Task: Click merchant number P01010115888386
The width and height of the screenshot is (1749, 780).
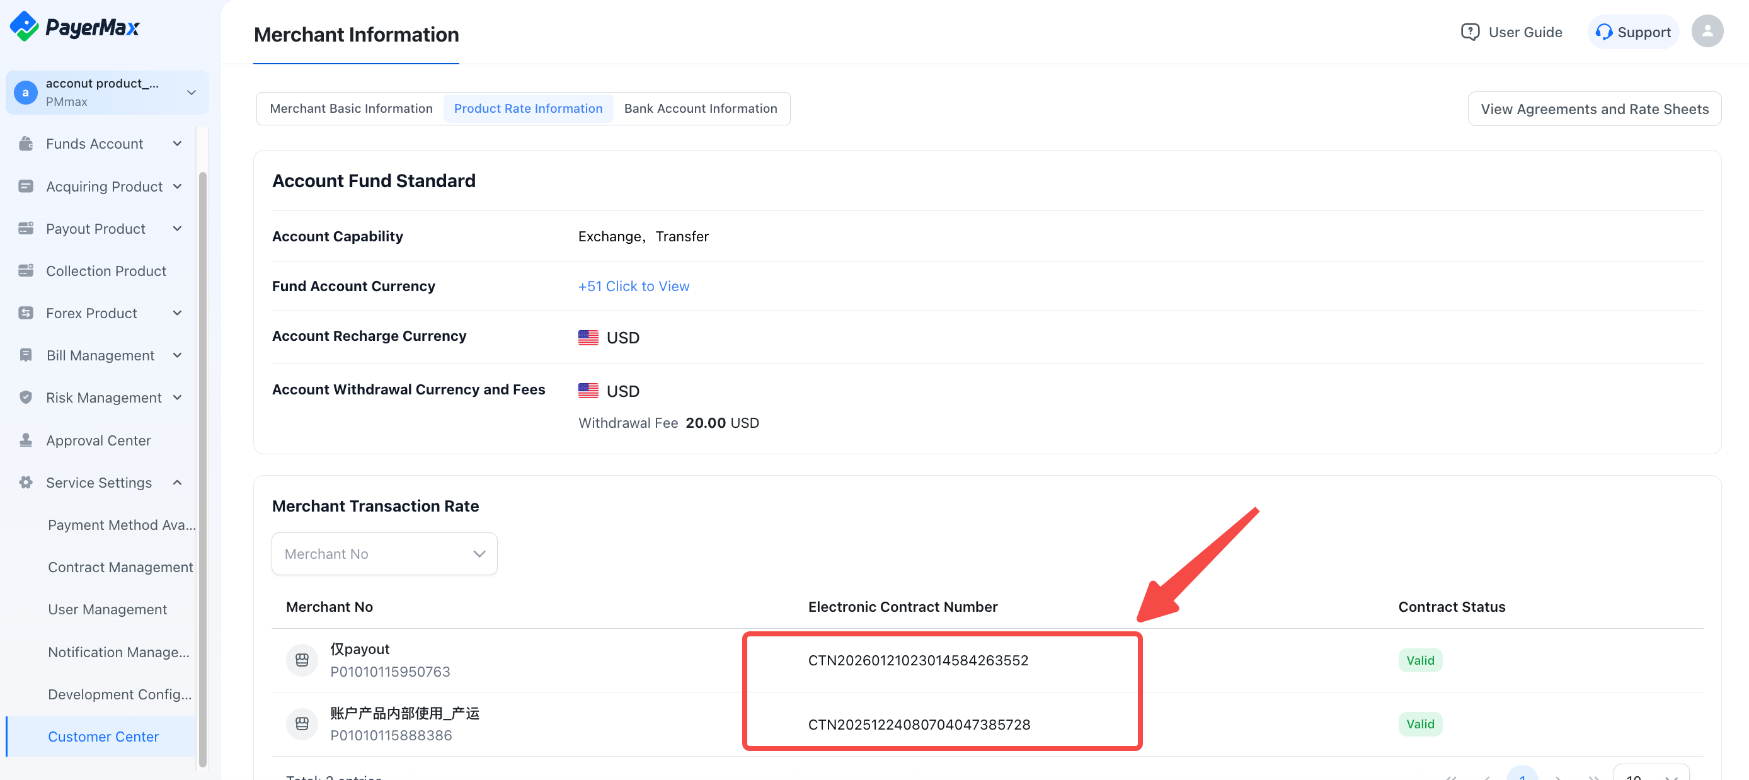Action: (391, 735)
